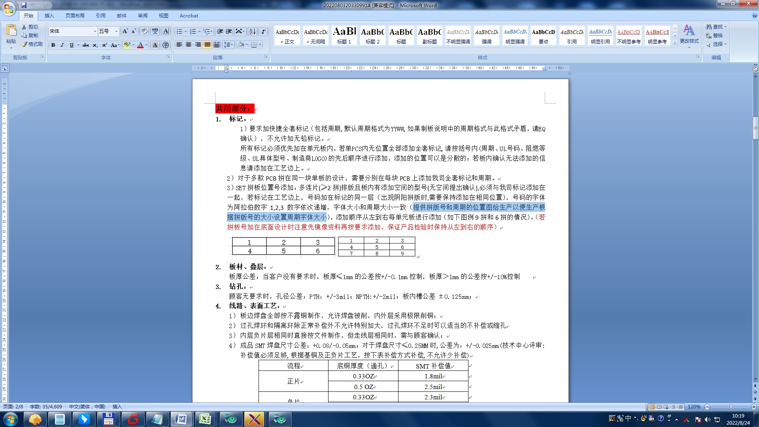Toggle Bold formatting button
Screen dimensions: 759x427
[x=53, y=45]
